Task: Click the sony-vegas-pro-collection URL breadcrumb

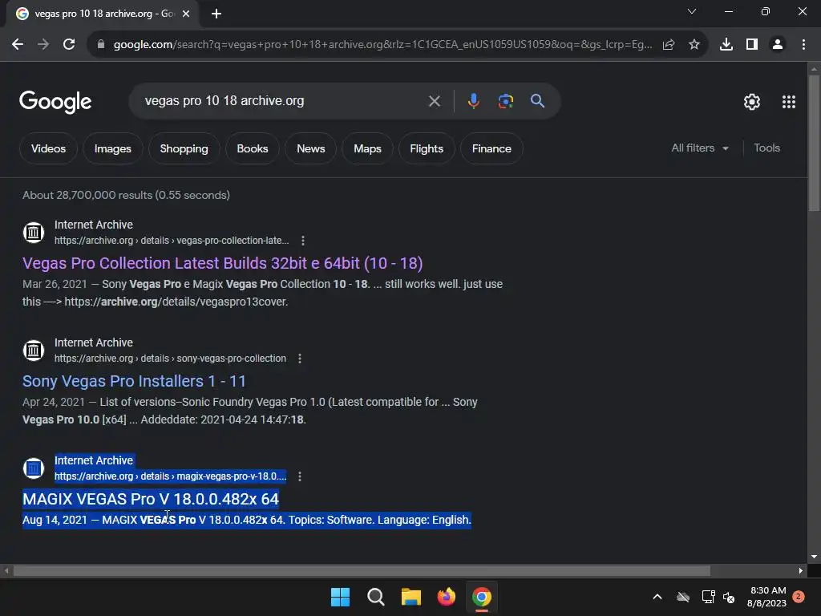Action: pos(170,359)
